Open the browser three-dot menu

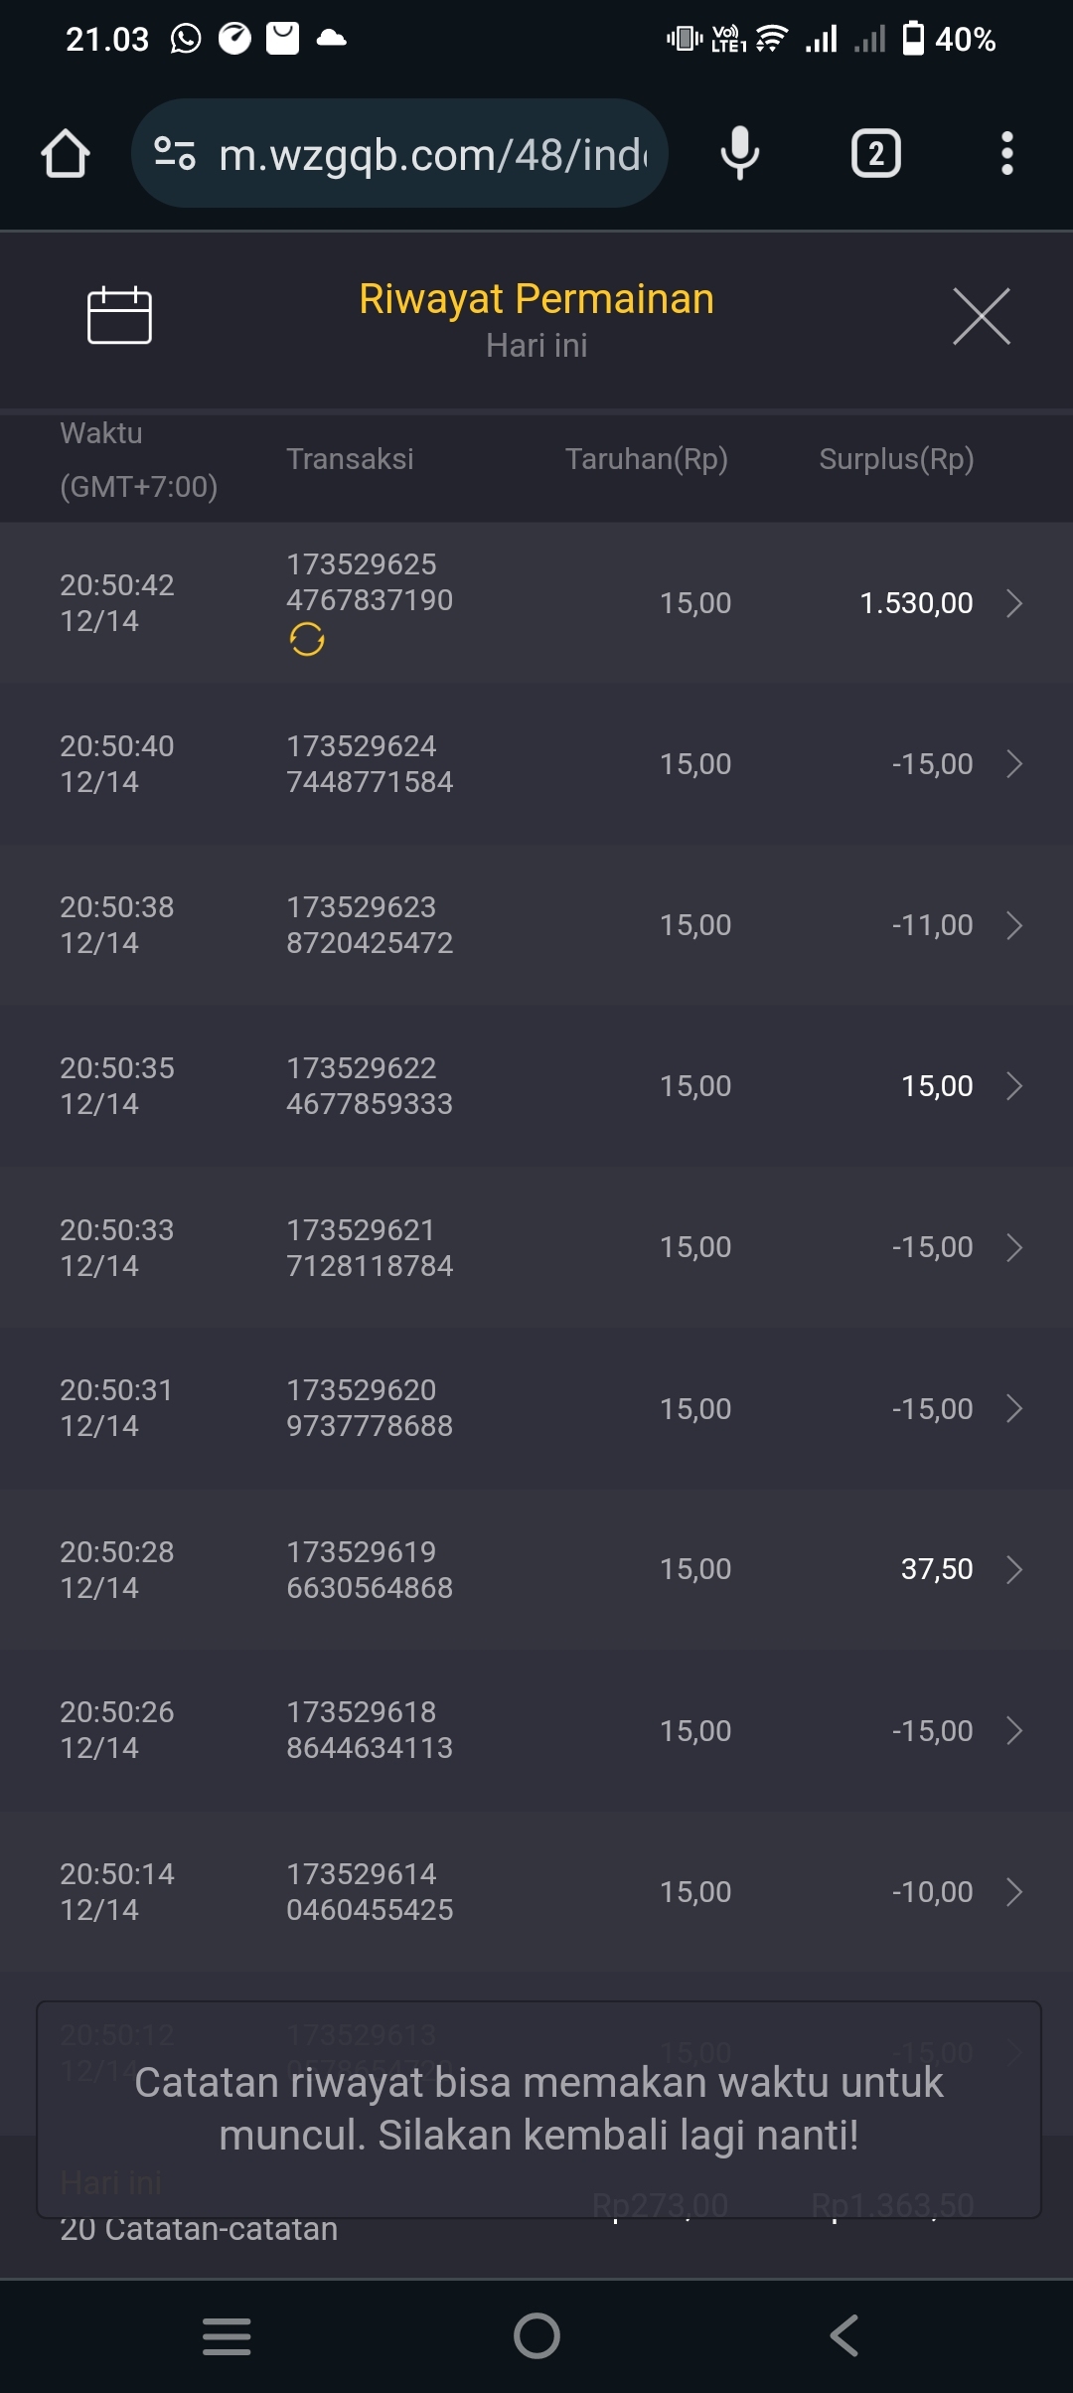tap(1006, 154)
